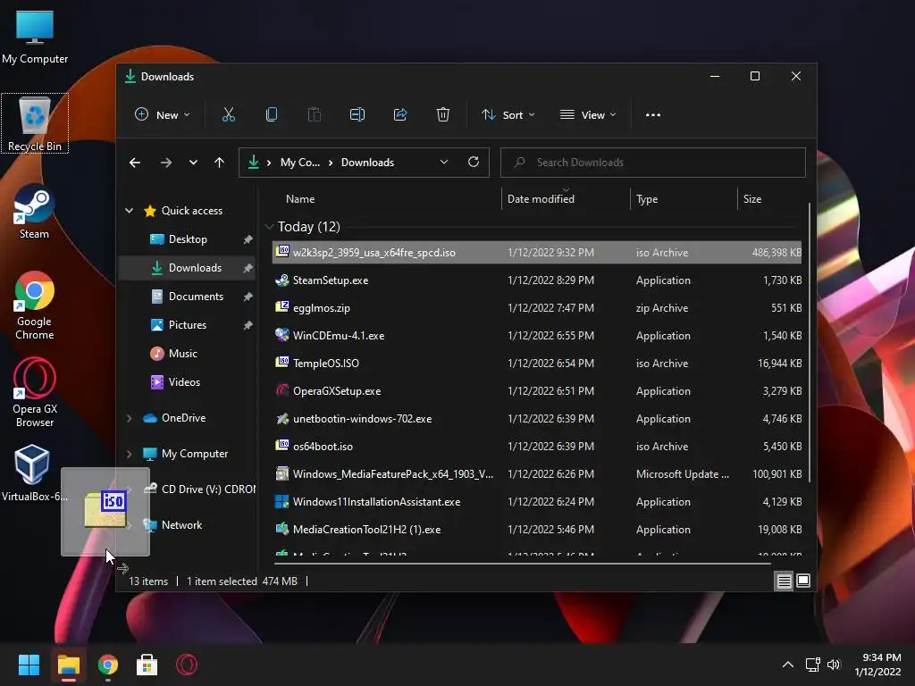Select the Recycle Bin desktop icon
915x686 pixels.
35,123
